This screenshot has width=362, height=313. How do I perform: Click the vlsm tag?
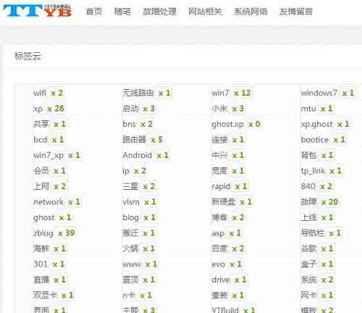(131, 202)
